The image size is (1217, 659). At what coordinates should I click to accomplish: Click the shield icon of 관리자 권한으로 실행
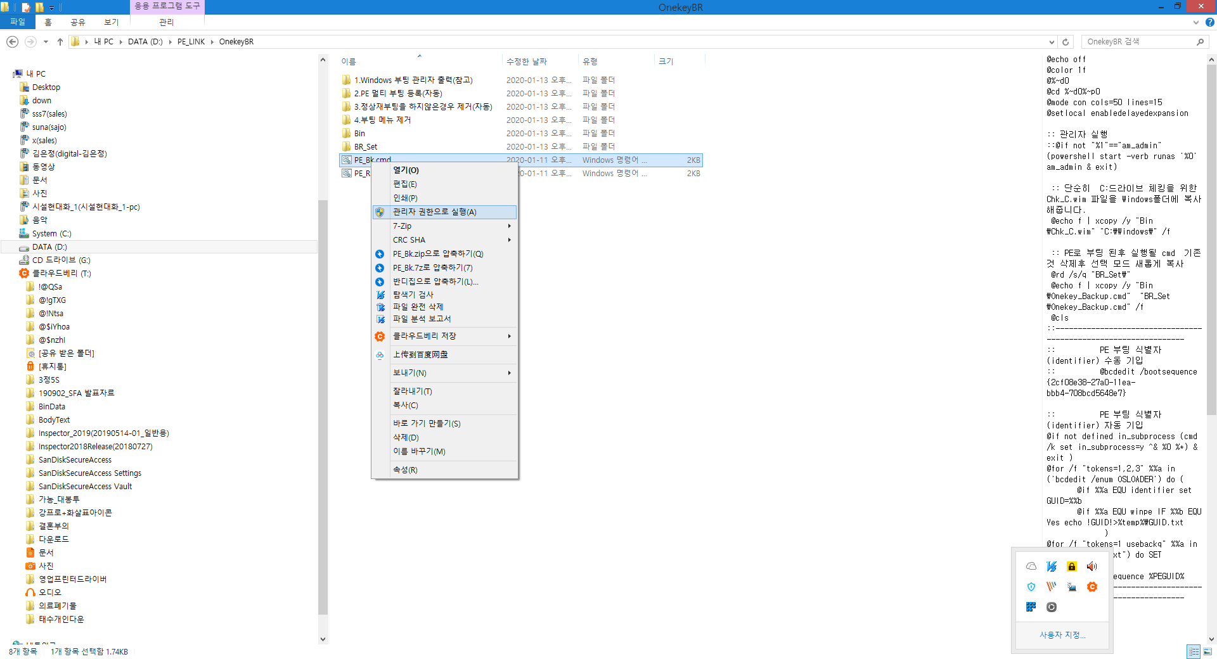[x=380, y=212]
